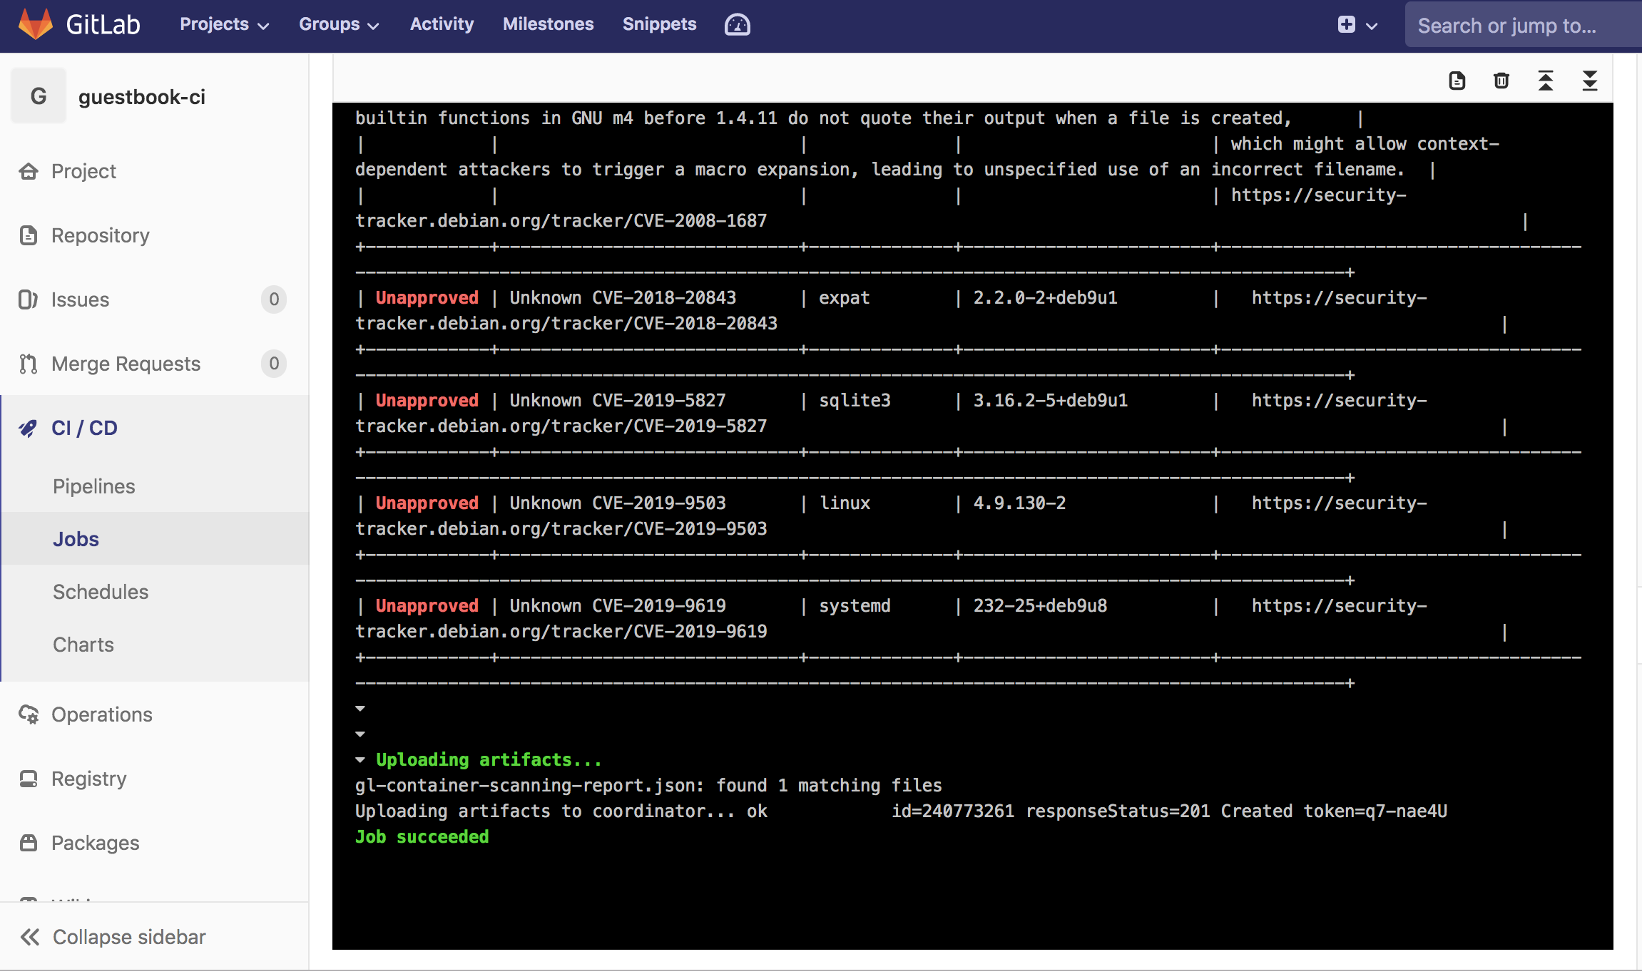Select the Schedules menu item
This screenshot has width=1642, height=974.
point(101,591)
